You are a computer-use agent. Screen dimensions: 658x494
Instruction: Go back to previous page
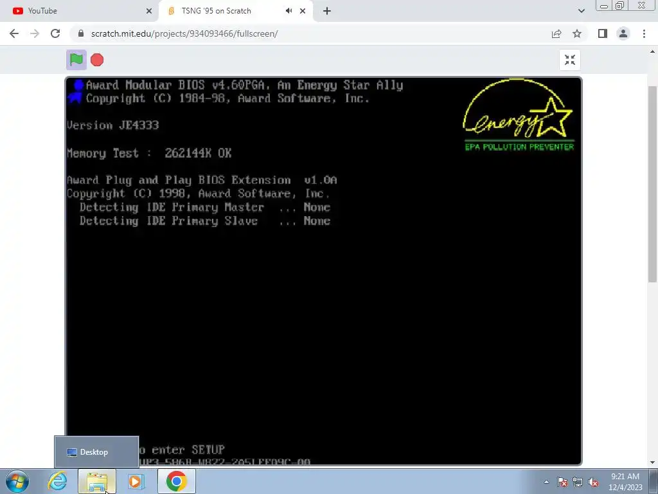click(14, 33)
